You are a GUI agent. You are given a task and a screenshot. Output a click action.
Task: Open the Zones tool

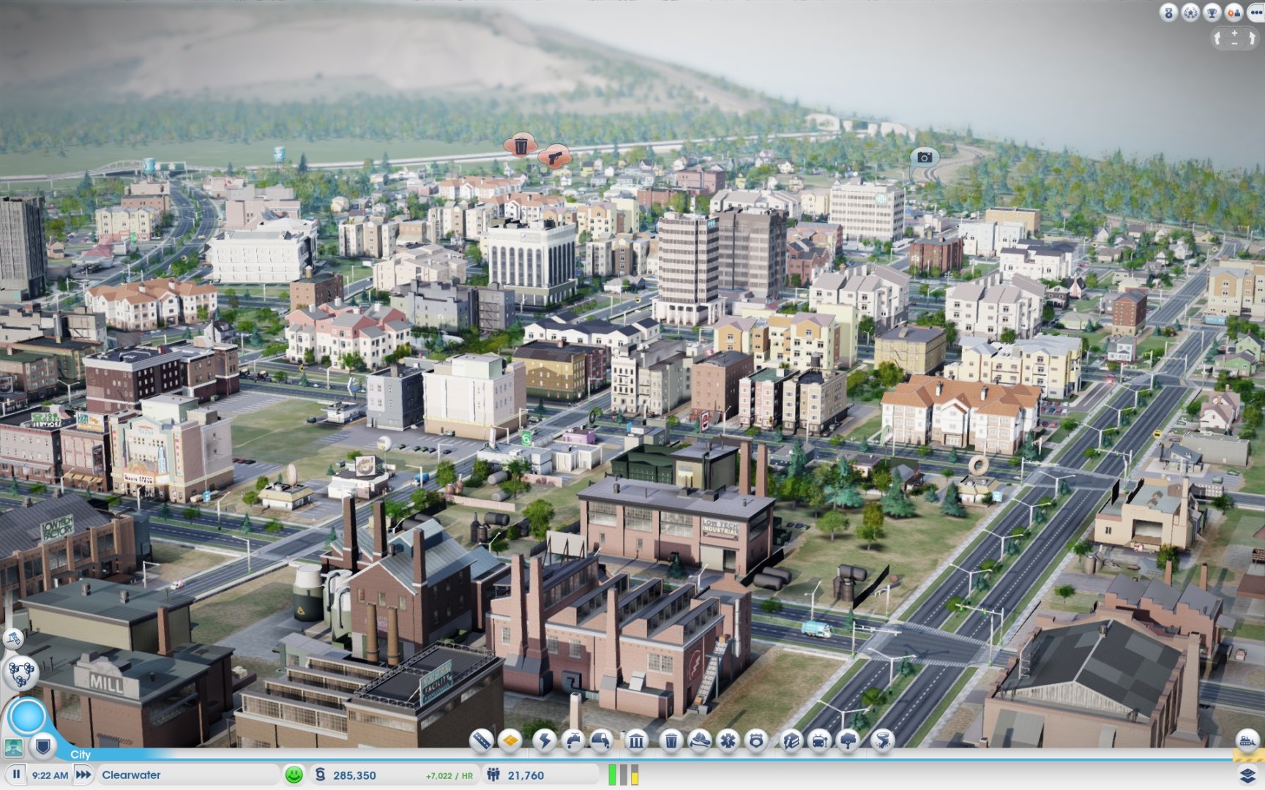tap(510, 741)
